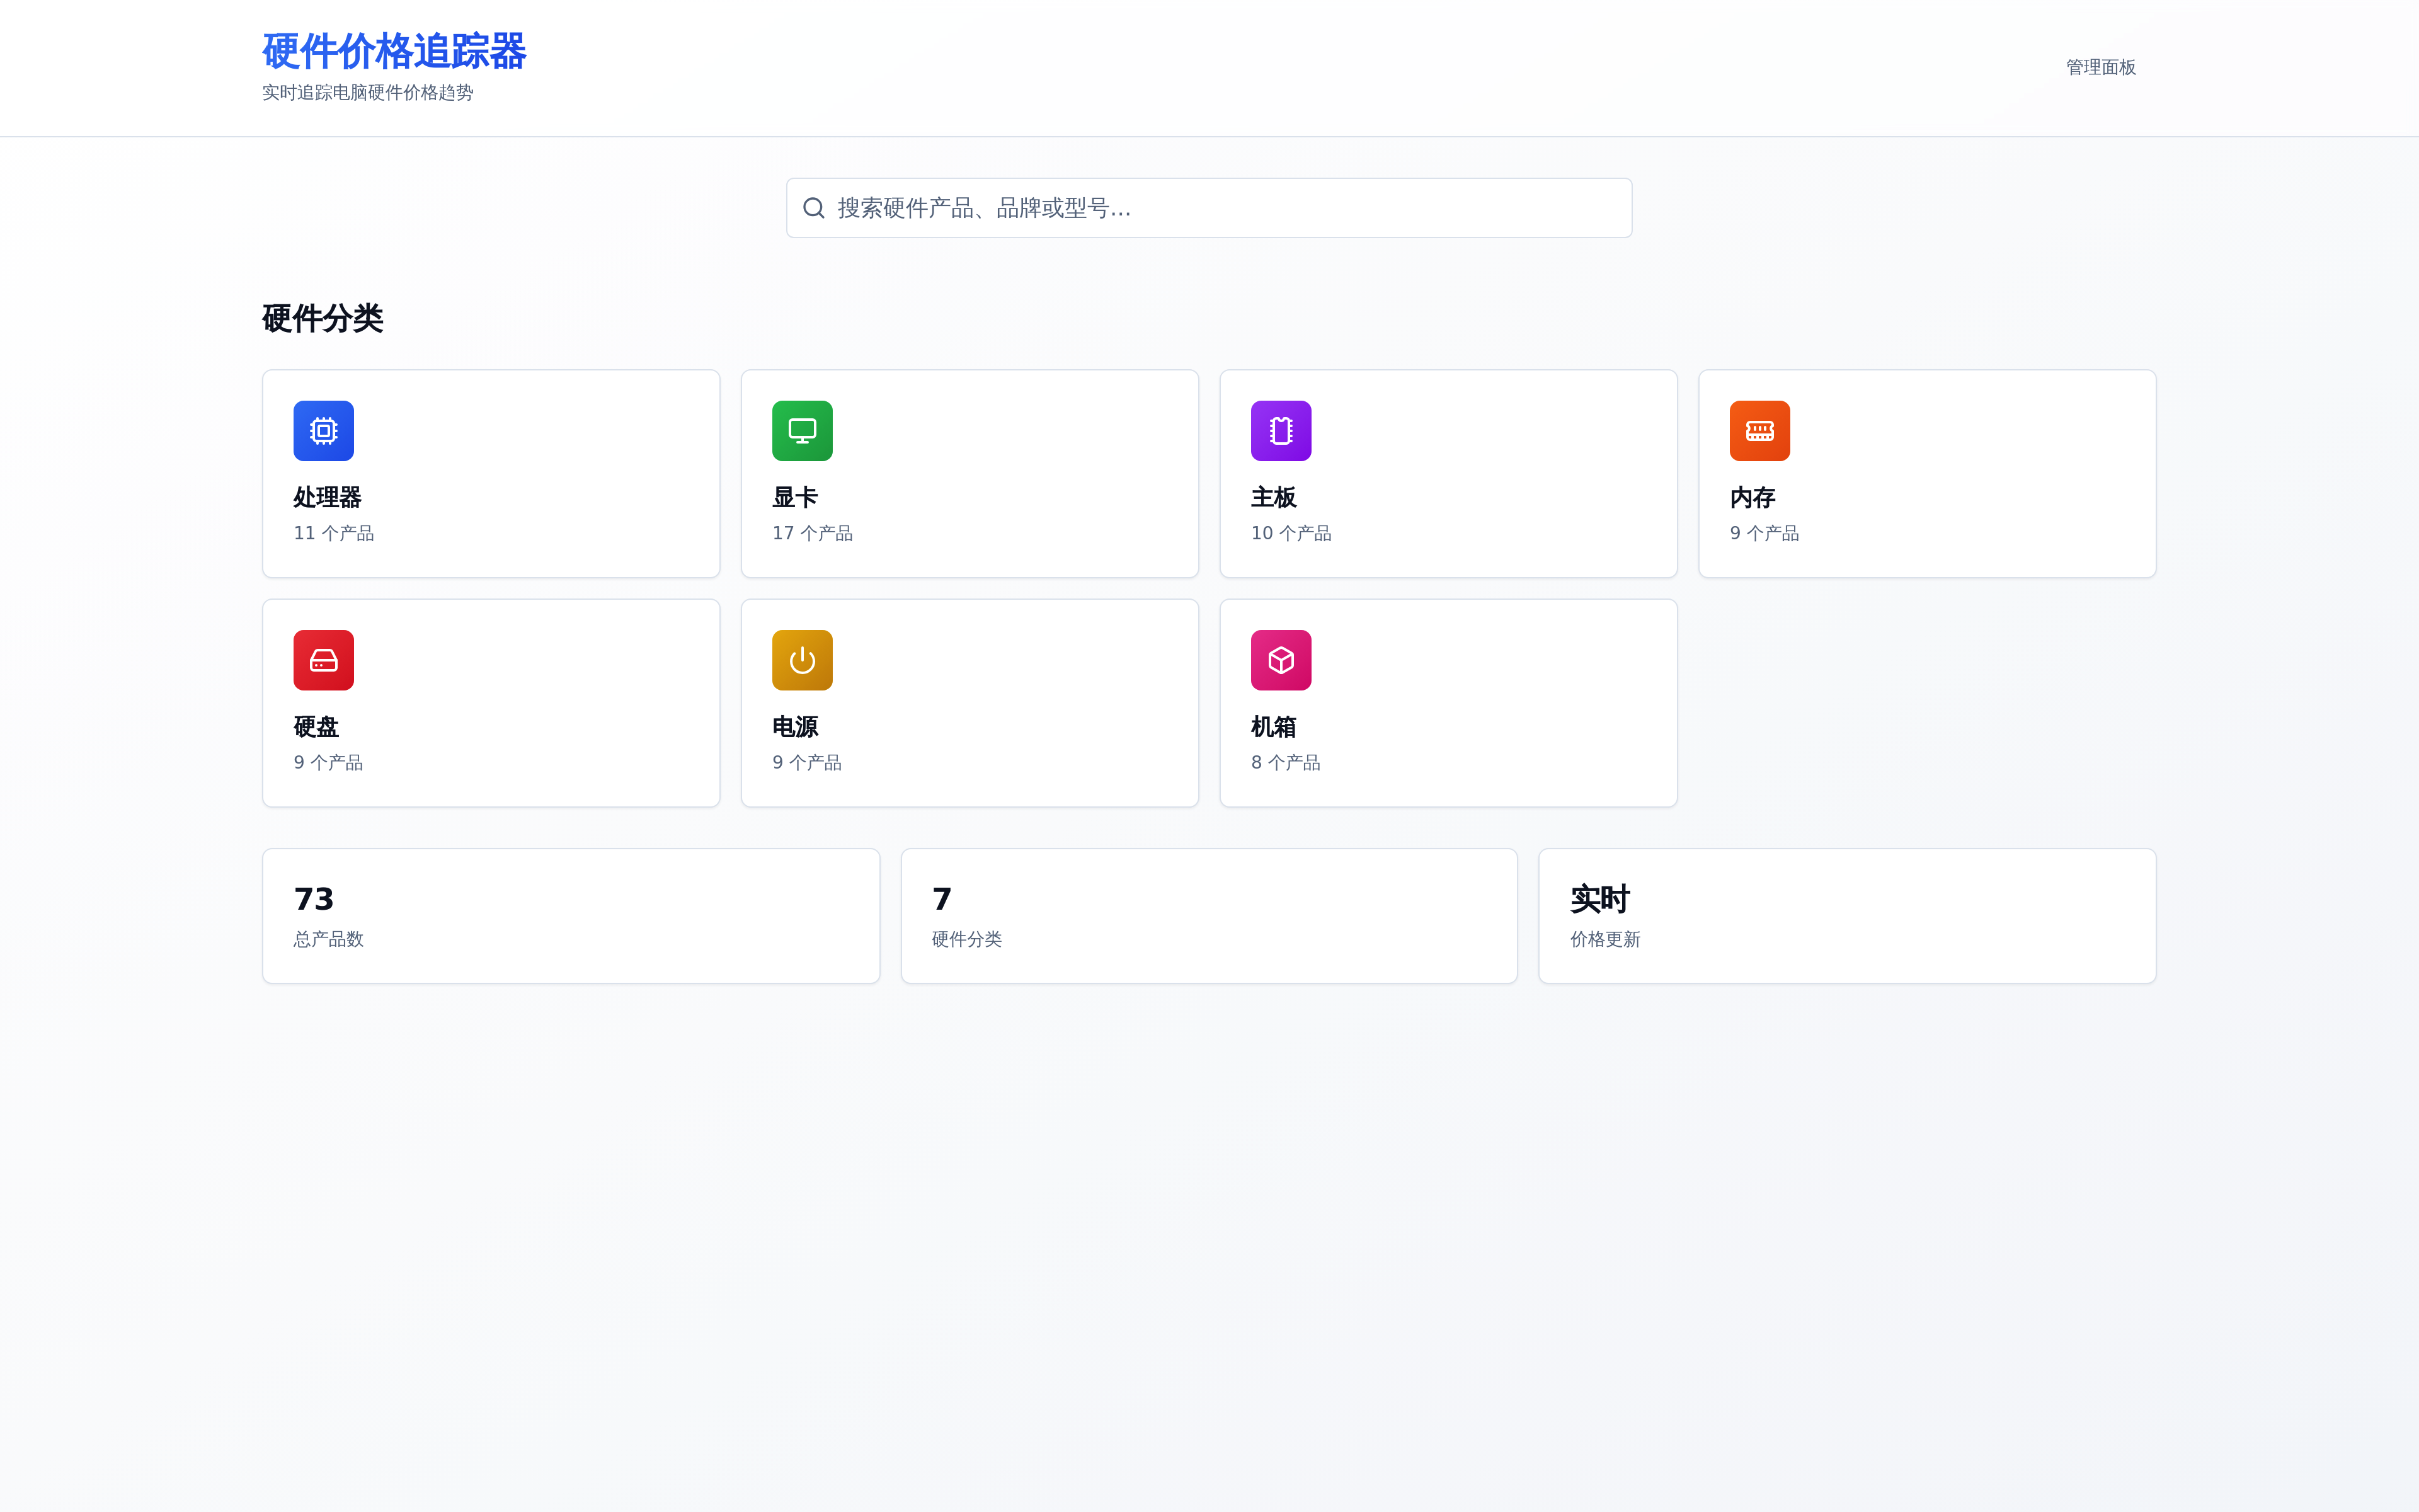
Task: Click the pink computer case box icon
Action: pyautogui.click(x=1281, y=660)
